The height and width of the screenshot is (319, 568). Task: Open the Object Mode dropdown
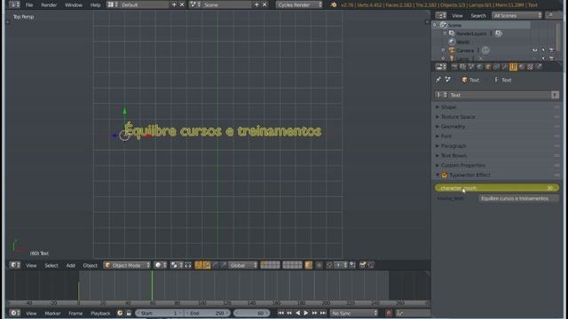pos(127,265)
